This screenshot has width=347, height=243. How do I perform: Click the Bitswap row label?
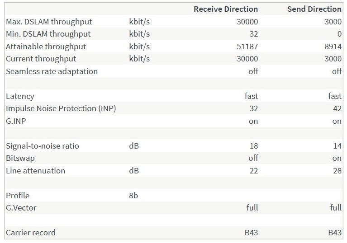coord(20,158)
